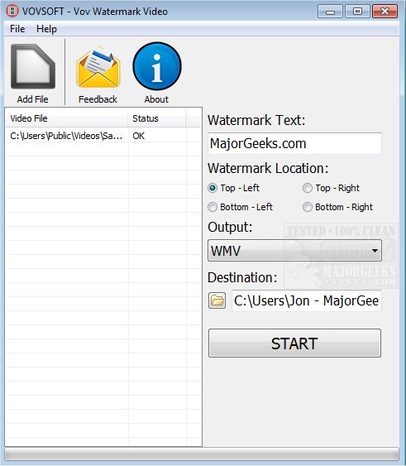The width and height of the screenshot is (406, 466).
Task: Click the Watermark Text input field
Action: 294,143
